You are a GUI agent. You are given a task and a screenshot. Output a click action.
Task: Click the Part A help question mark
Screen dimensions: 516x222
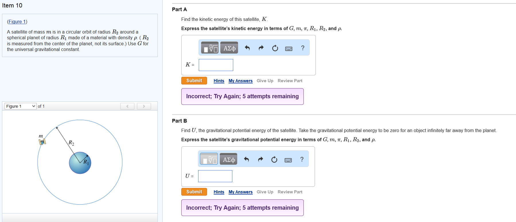tap(303, 48)
